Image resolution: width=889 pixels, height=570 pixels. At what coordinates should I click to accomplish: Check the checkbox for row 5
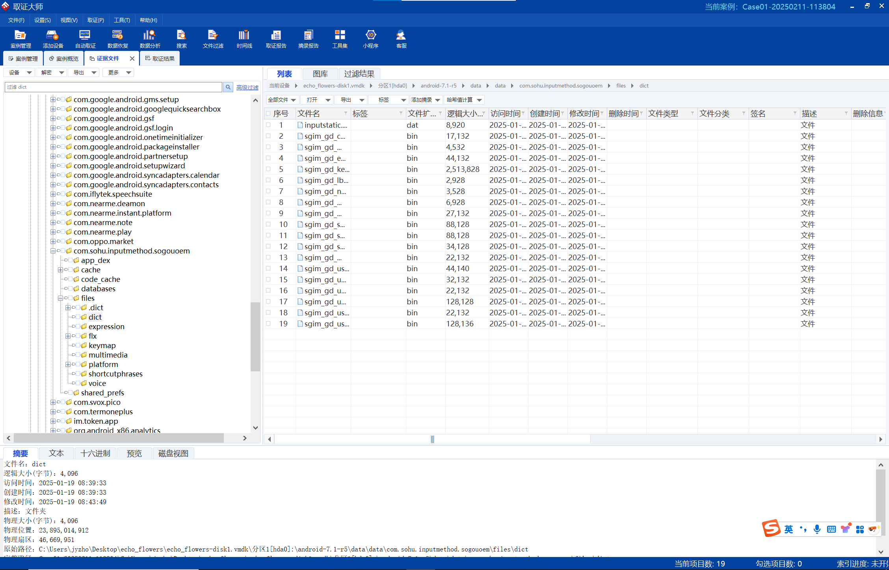tap(268, 169)
